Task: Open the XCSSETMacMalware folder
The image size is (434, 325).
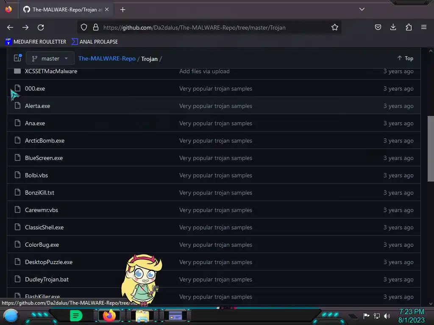Action: point(51,71)
